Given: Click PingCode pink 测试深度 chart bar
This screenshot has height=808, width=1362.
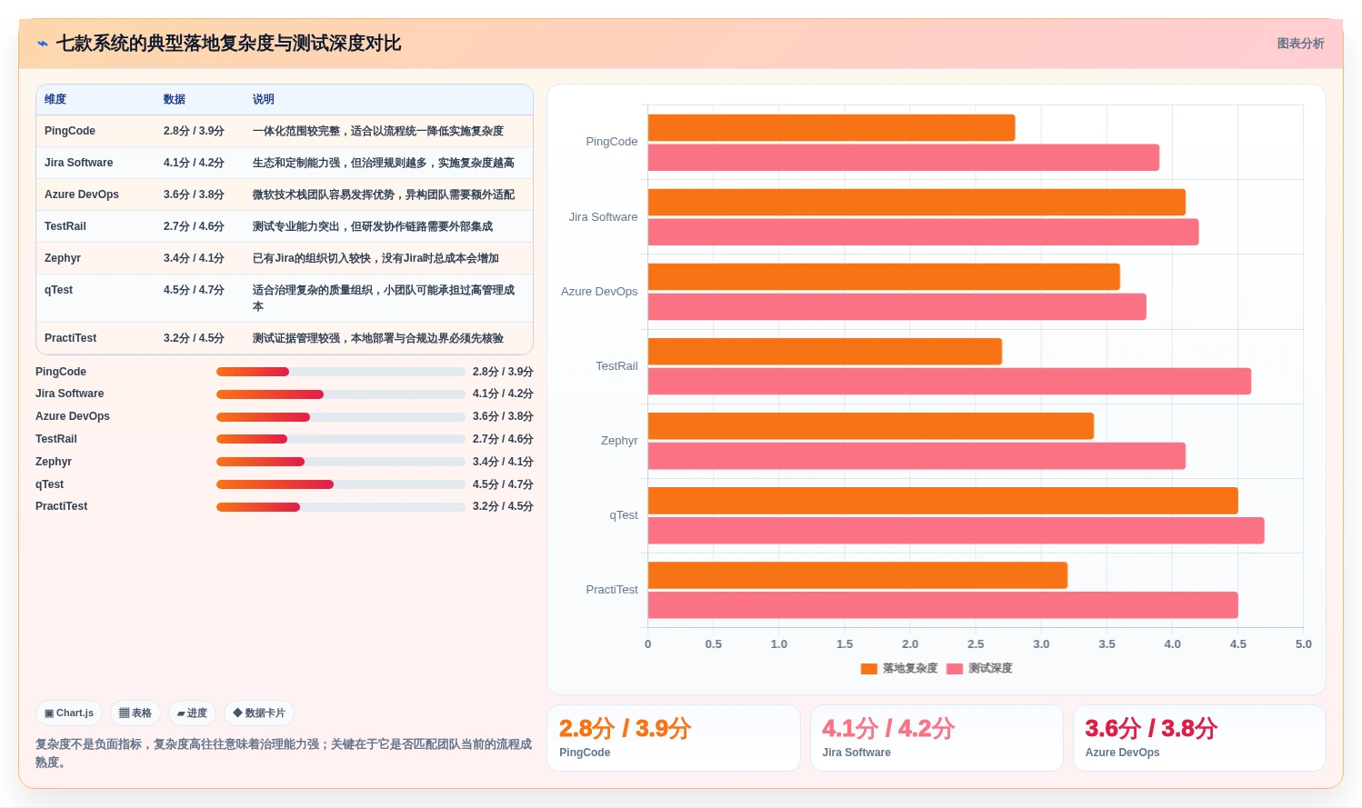Looking at the screenshot, I should click(x=904, y=157).
